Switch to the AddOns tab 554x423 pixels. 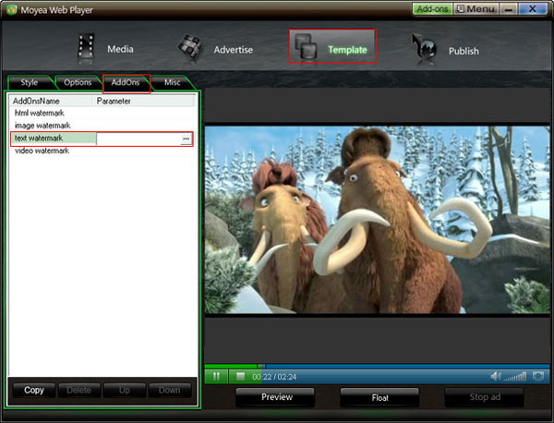[x=126, y=83]
